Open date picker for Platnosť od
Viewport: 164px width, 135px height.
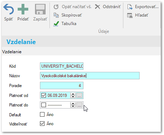pos(79,95)
